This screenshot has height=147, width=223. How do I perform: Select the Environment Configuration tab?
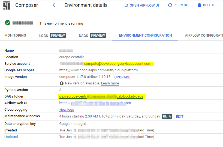145,35
